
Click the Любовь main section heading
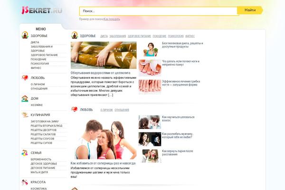coord(86,110)
